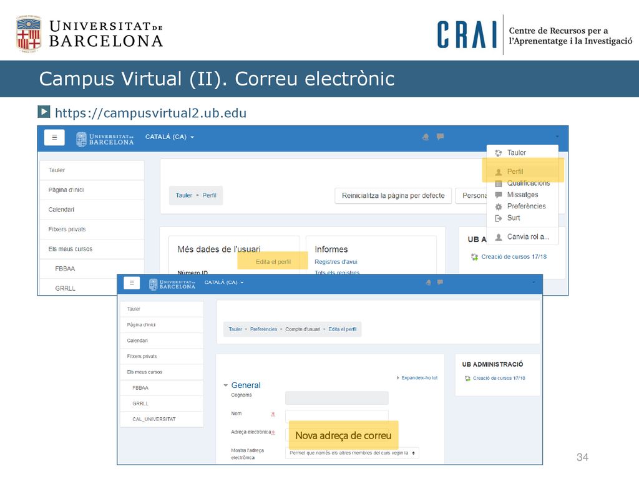
Task: Select Tauler in user dropdown menu
Action: click(x=516, y=153)
